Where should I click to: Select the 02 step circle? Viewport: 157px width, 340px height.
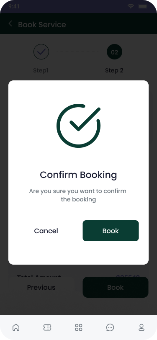114,52
